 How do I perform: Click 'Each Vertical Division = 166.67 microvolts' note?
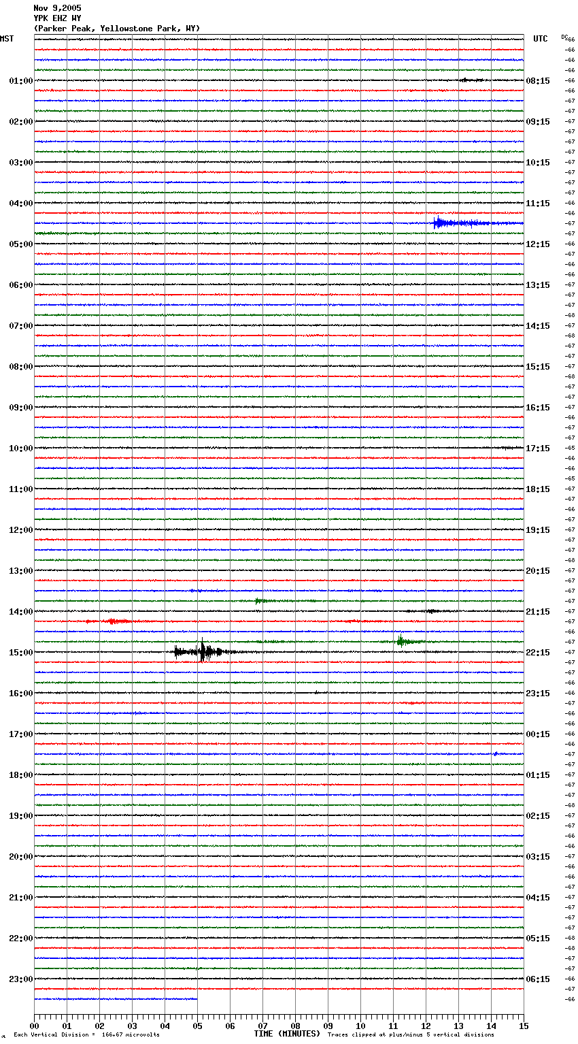click(x=86, y=1035)
